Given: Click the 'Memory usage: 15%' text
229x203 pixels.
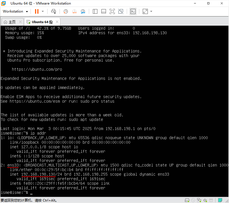Looking at the screenshot, I should click(24, 33).
